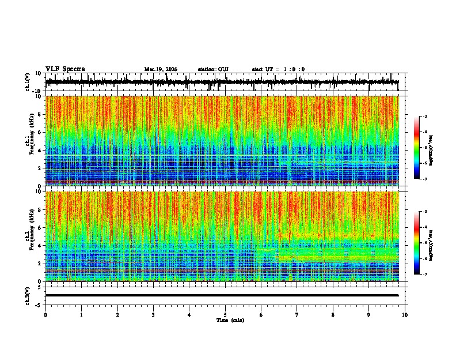Click the "-3" label on ch.2 colorbar

point(425,212)
